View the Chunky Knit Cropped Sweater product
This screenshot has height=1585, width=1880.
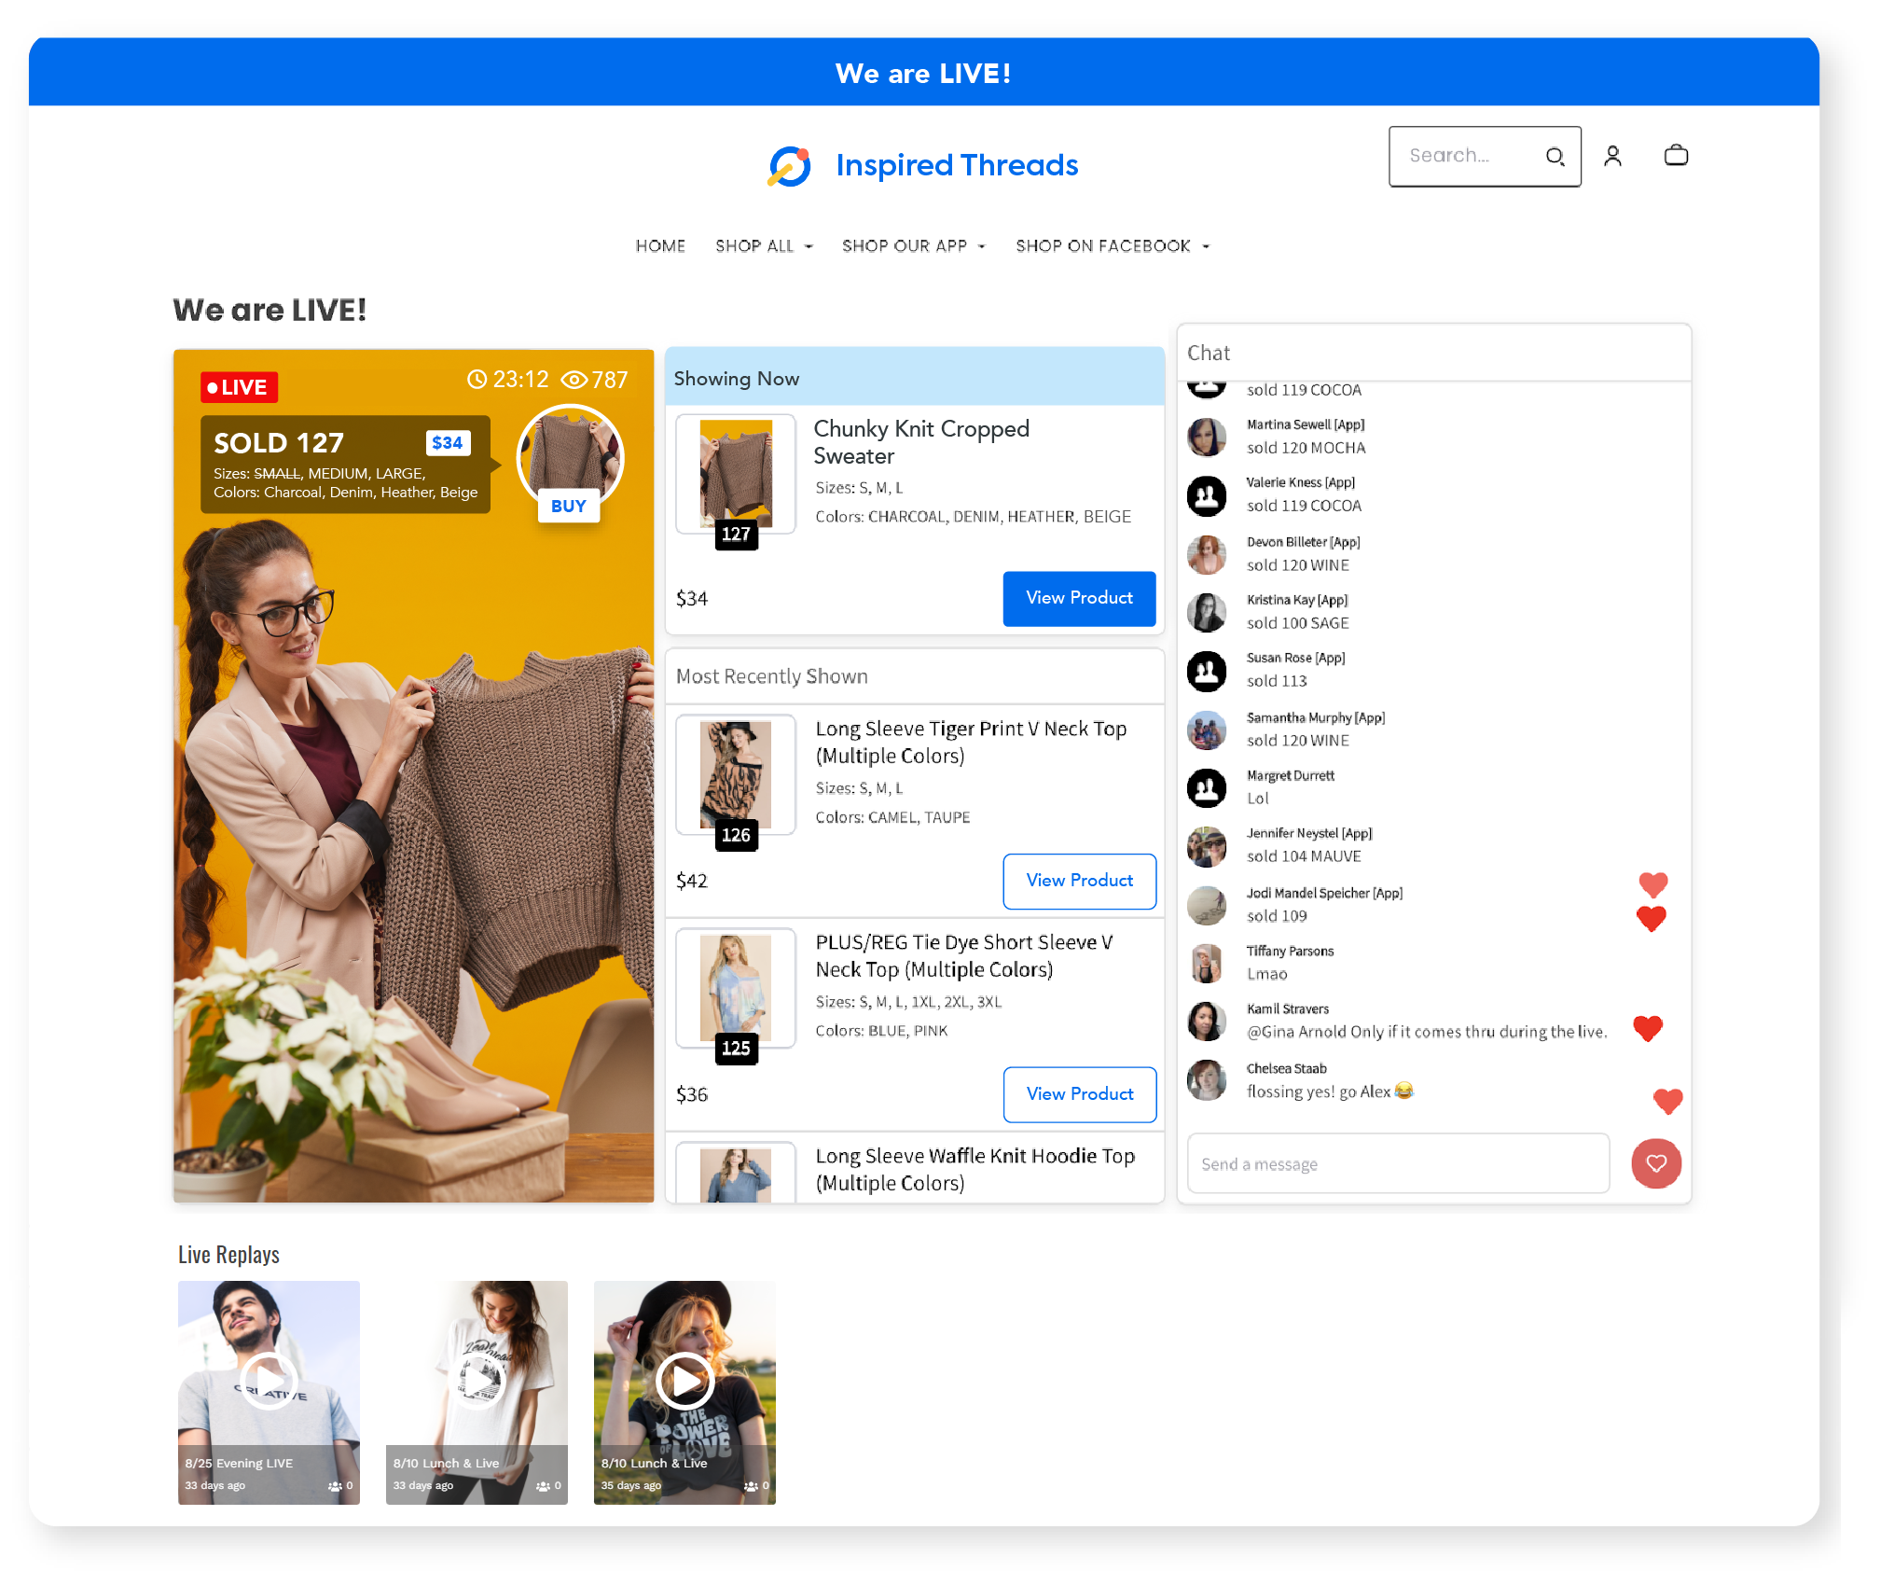[x=1079, y=598]
